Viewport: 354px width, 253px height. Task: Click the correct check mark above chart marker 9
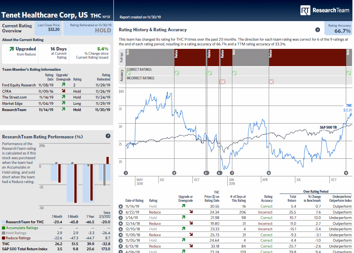click(x=349, y=73)
